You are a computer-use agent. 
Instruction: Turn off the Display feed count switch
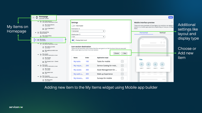[73, 40]
